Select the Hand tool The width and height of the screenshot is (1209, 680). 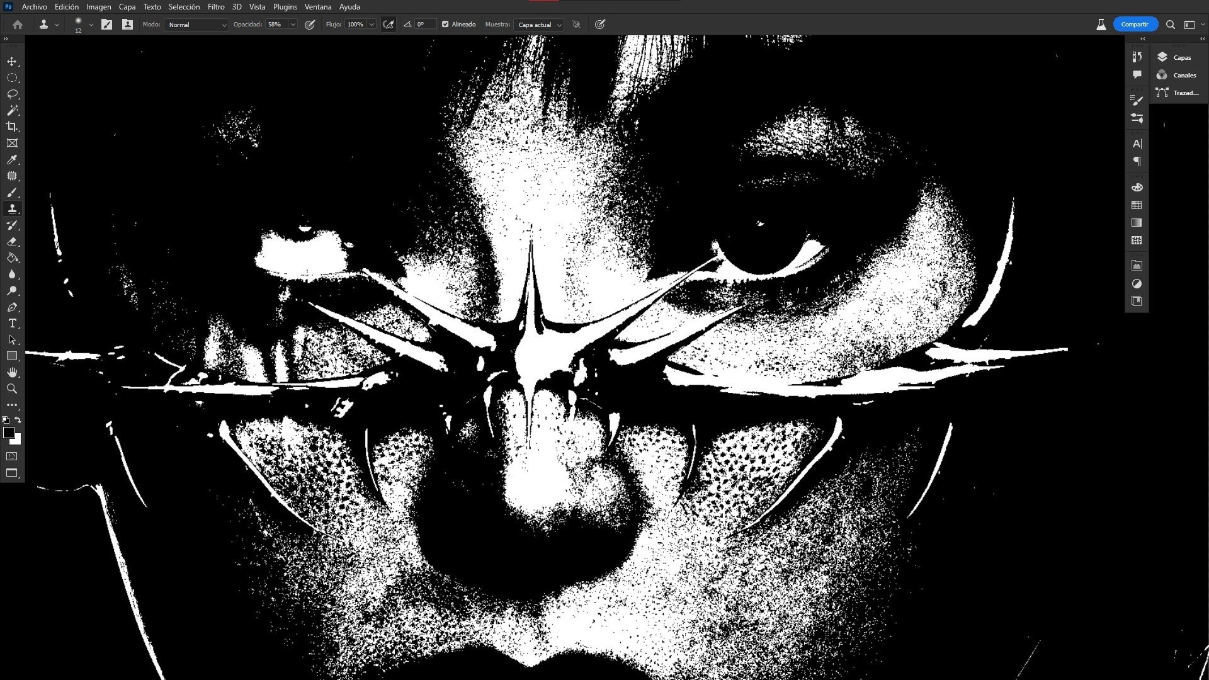(12, 373)
